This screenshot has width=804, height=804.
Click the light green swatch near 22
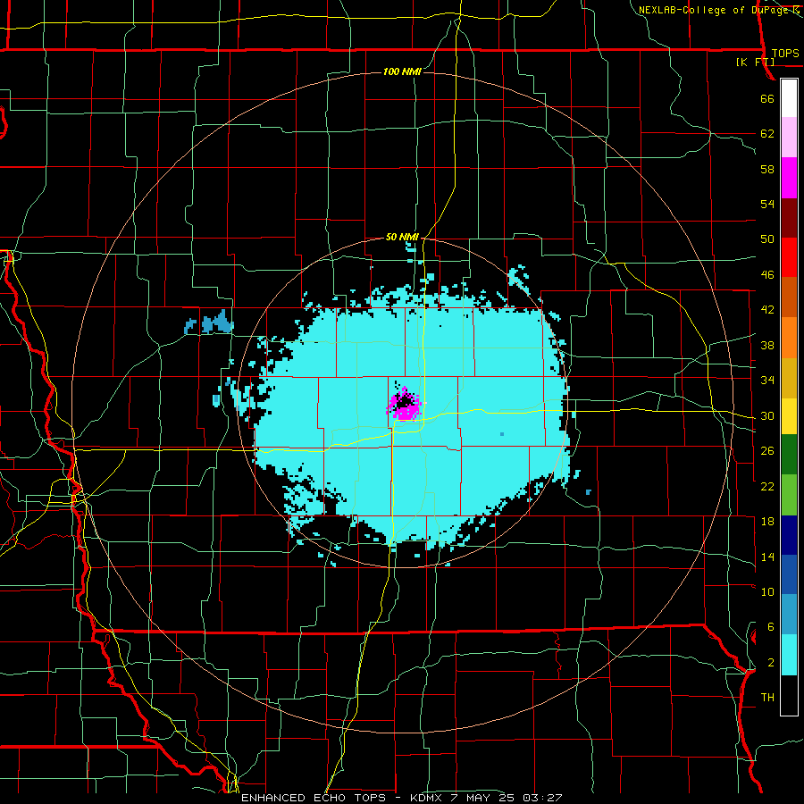pos(789,495)
